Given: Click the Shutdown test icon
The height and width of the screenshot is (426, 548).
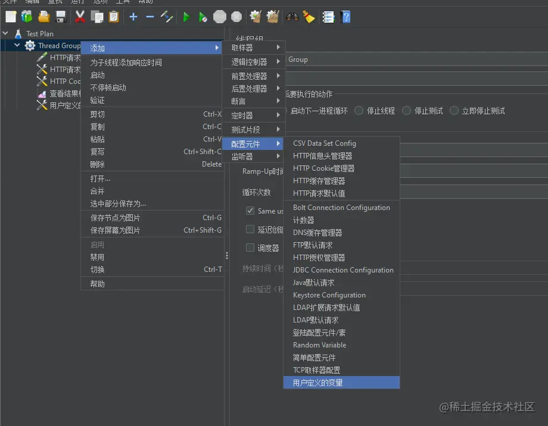Looking at the screenshot, I should point(236,17).
